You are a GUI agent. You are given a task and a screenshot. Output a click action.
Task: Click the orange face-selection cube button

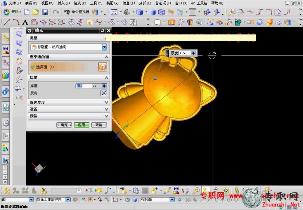point(102,67)
